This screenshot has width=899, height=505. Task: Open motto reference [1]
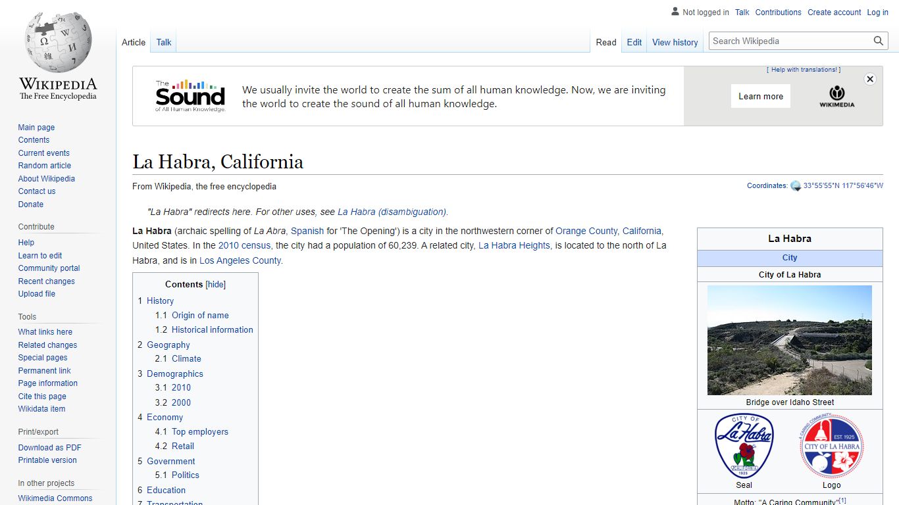click(842, 500)
